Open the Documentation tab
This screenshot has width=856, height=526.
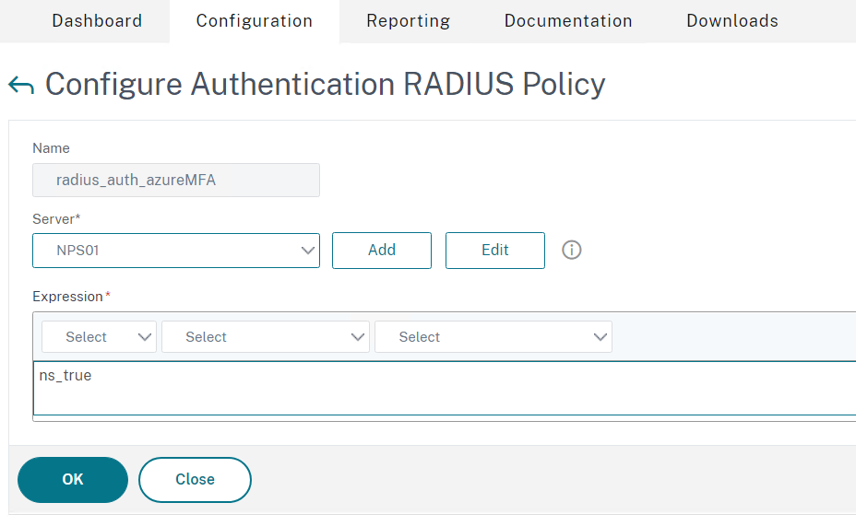(x=568, y=20)
